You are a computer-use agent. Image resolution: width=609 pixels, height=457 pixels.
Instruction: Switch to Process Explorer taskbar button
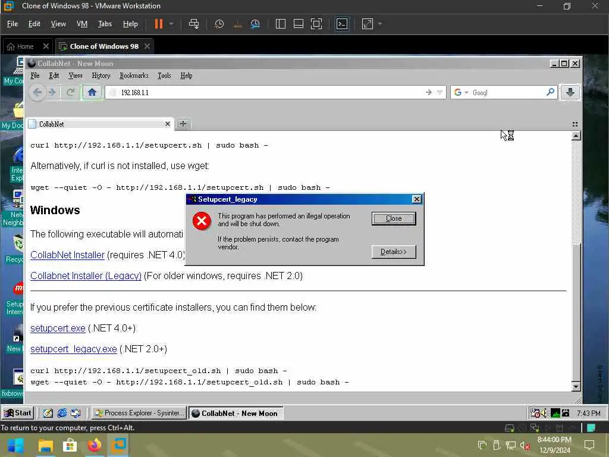pos(139,413)
